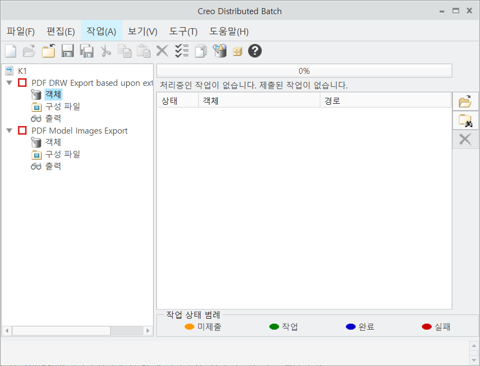
Task: Maximize the Creo Distributed Batch window
Action: pyautogui.click(x=456, y=11)
